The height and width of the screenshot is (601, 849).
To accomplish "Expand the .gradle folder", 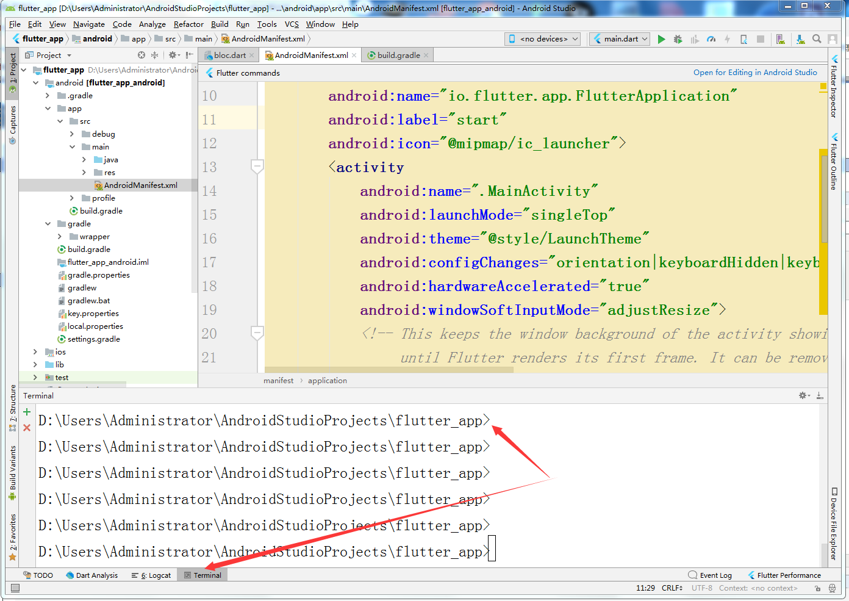I will click(x=48, y=96).
